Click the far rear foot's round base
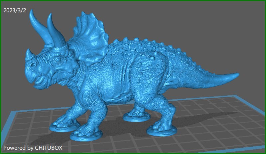This screenshot has width=266, height=154. point(137,117)
